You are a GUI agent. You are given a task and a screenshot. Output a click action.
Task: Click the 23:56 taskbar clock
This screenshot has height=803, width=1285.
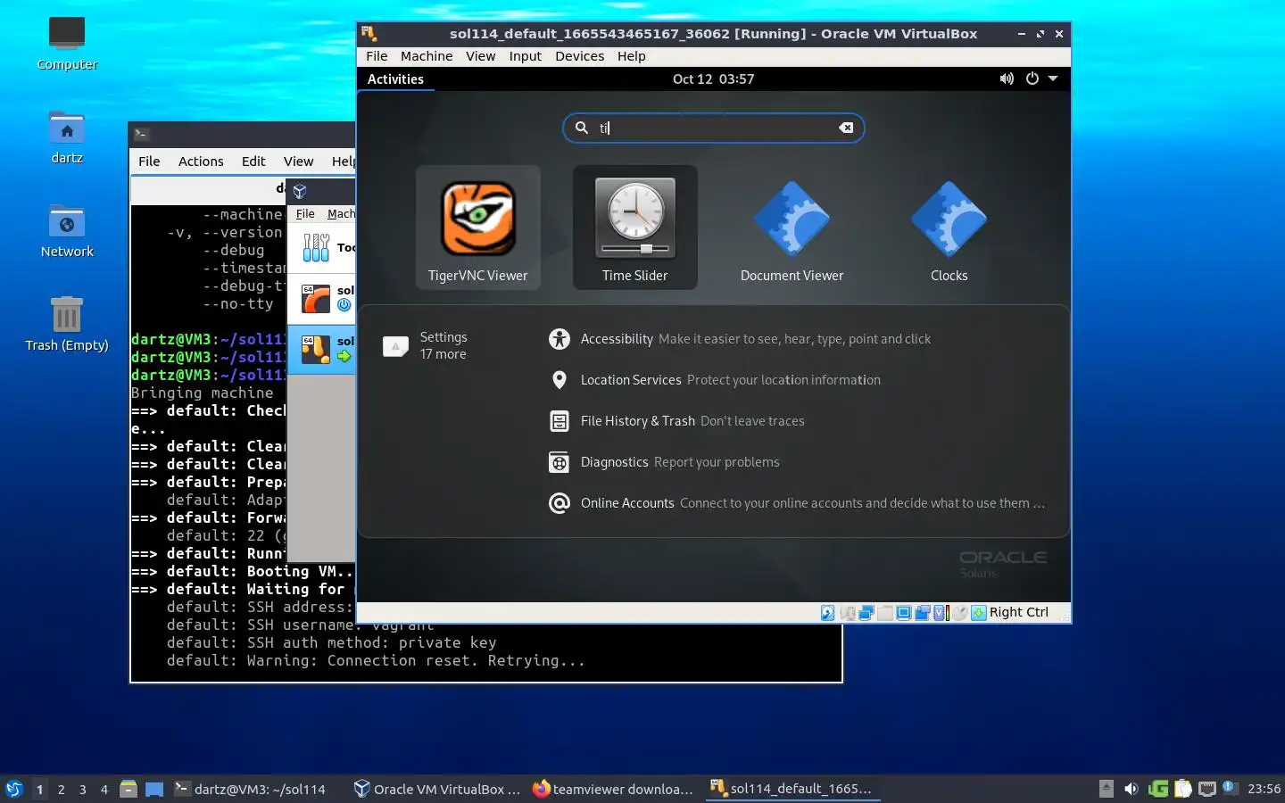tap(1264, 789)
